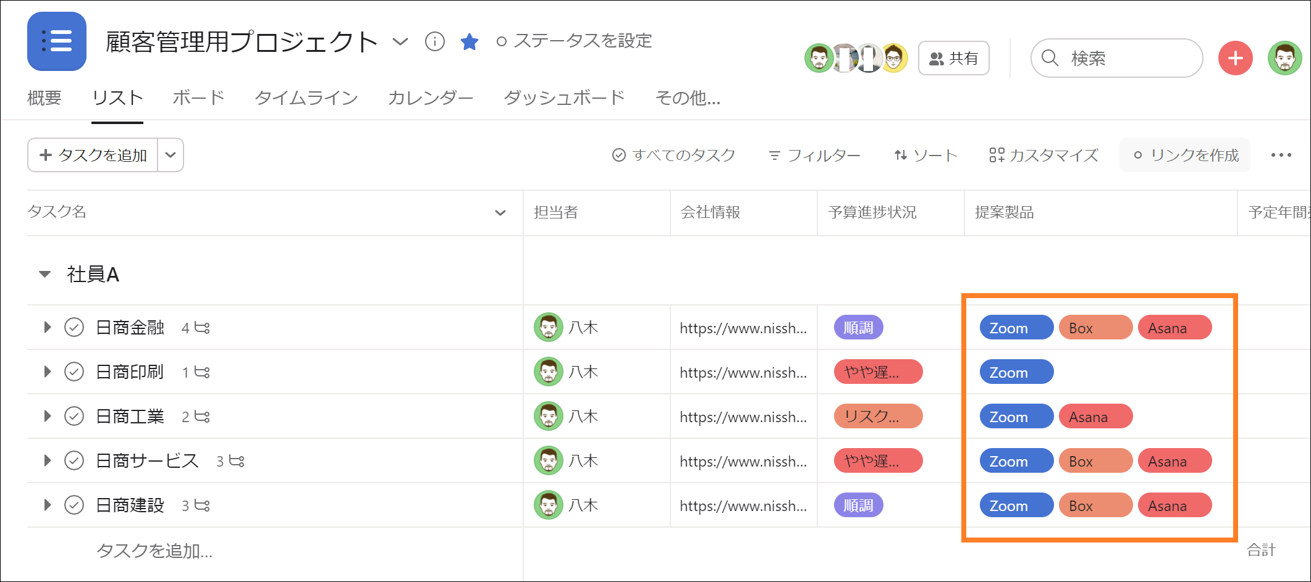Screen dimensions: 1311x582
Task: Click Box tag in 日商金融 row
Action: point(1096,327)
